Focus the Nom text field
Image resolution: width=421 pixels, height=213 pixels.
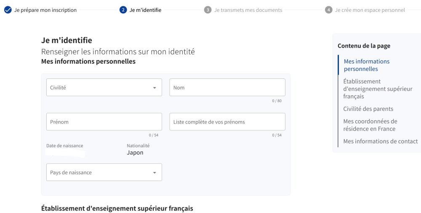tap(227, 88)
